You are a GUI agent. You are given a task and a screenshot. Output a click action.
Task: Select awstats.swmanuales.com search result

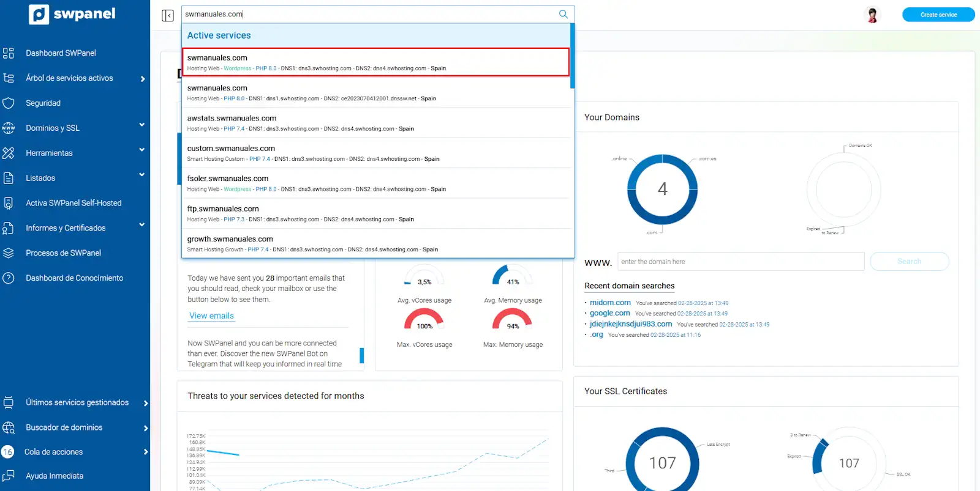click(377, 123)
